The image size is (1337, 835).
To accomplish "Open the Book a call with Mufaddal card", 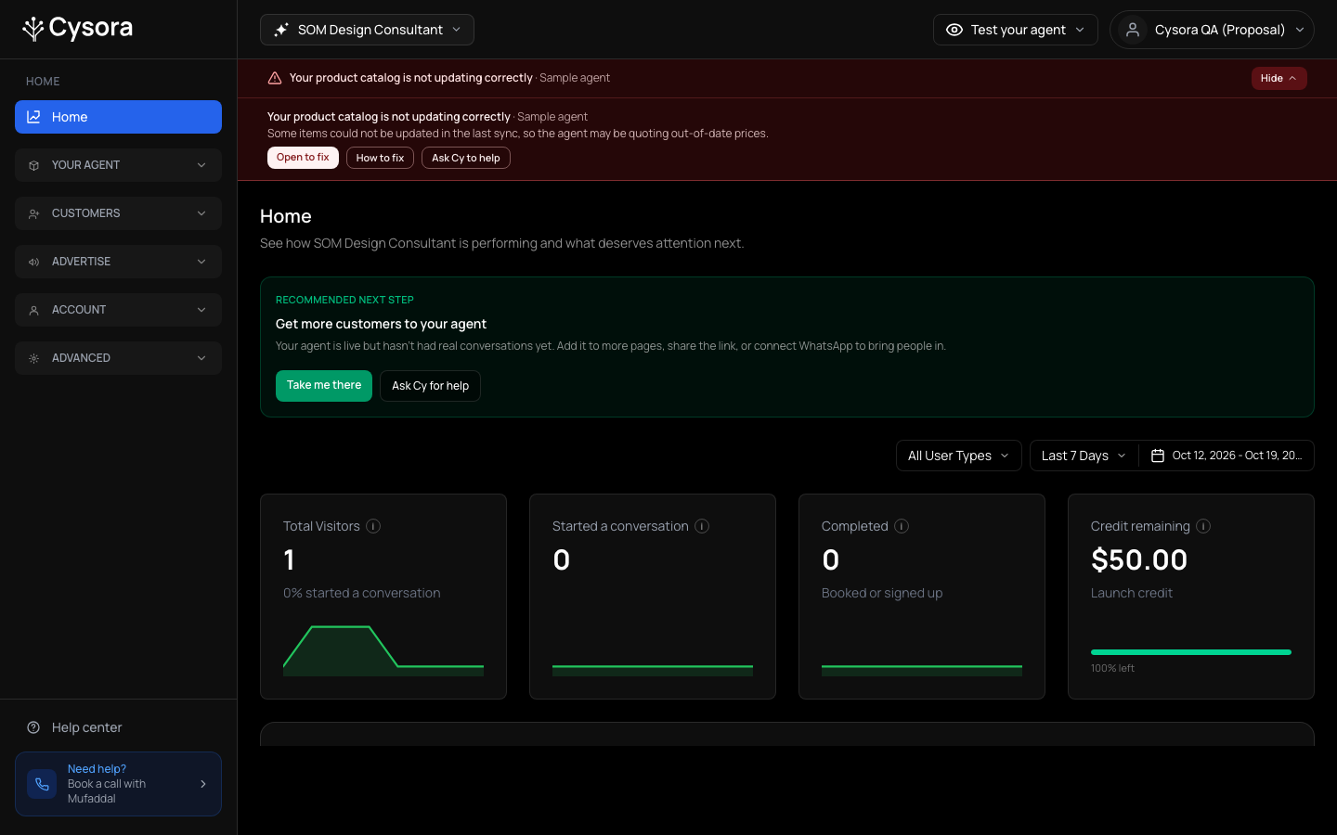I will [118, 784].
